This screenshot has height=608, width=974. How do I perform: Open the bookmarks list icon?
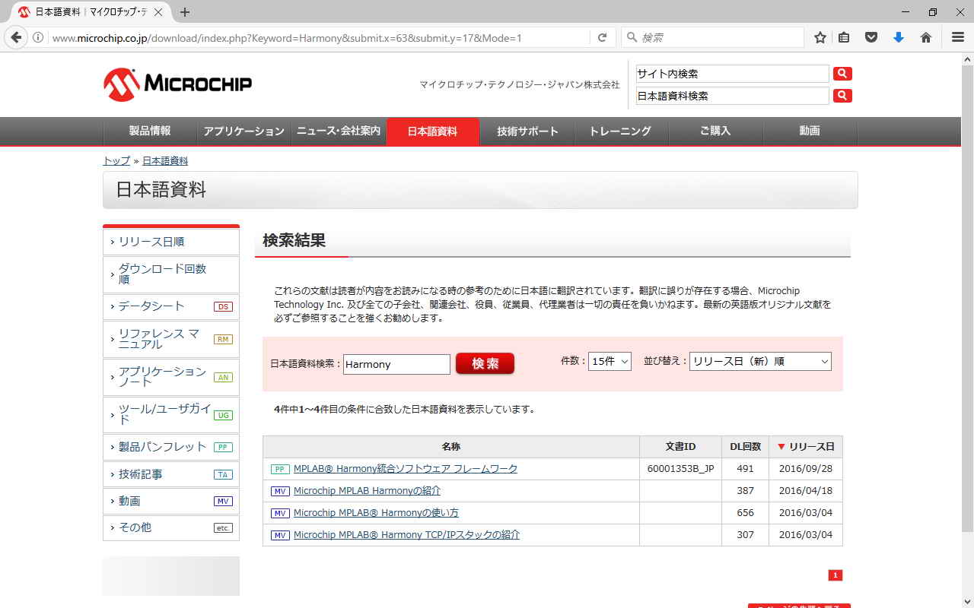(x=844, y=37)
